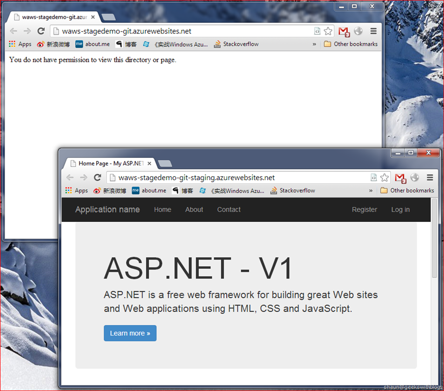Open the Chrome menu in the staging window
This screenshot has height=391, width=444.
(x=430, y=178)
